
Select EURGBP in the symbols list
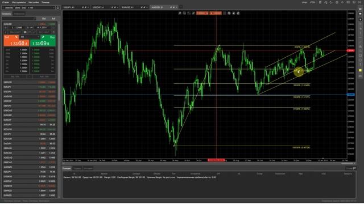pyautogui.click(x=30, y=115)
